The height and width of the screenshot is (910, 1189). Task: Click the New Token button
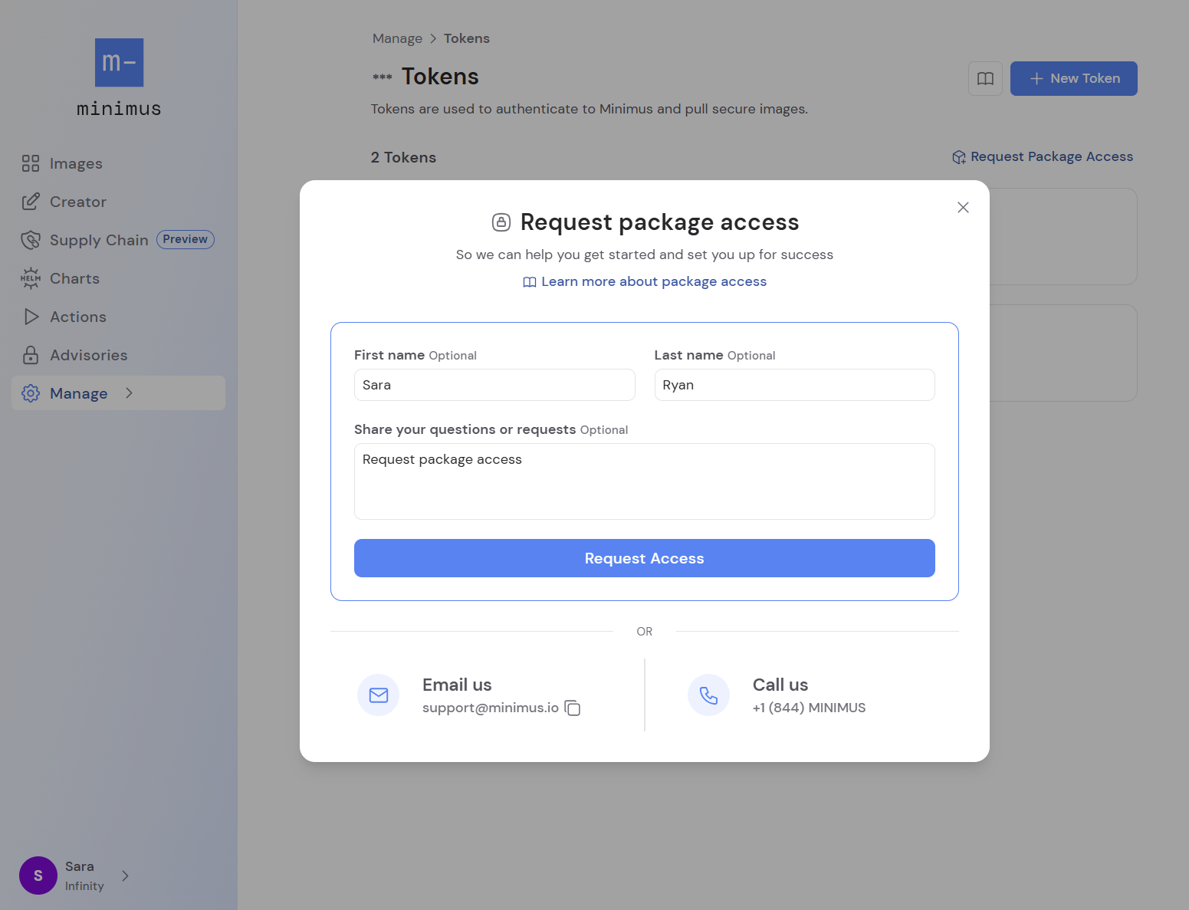click(1073, 78)
